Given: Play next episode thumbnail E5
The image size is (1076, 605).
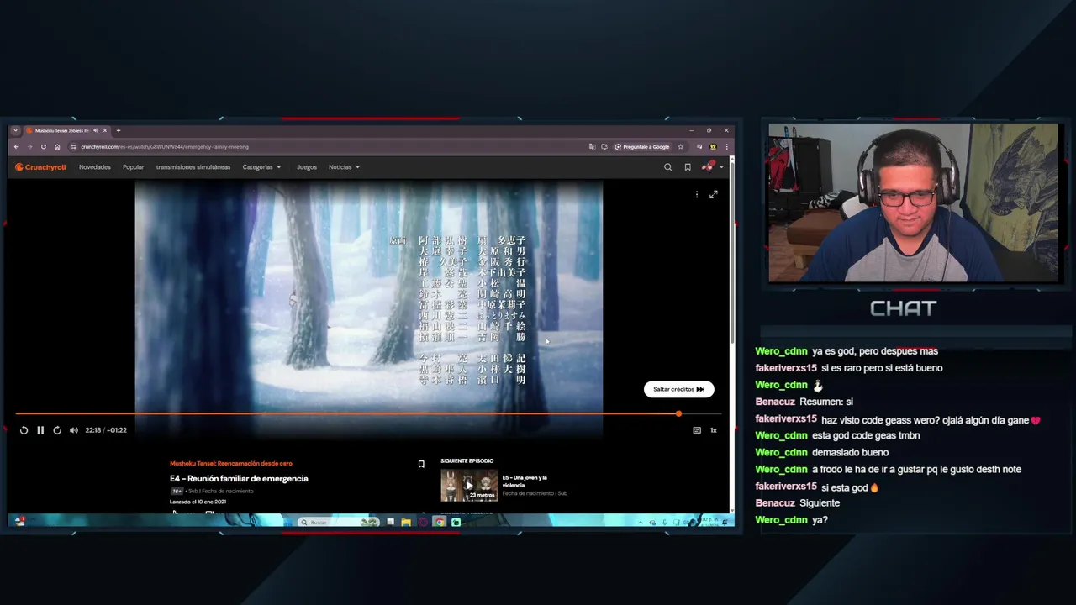Looking at the screenshot, I should (x=469, y=485).
